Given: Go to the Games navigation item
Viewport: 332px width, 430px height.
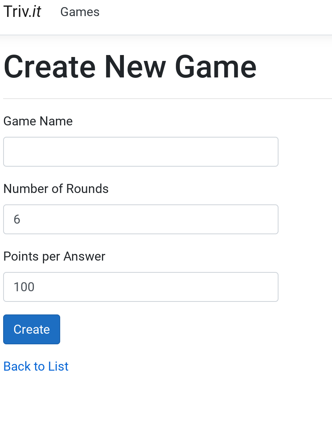Looking at the screenshot, I should click(x=80, y=12).
